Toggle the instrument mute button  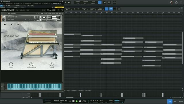tap(41, 20)
